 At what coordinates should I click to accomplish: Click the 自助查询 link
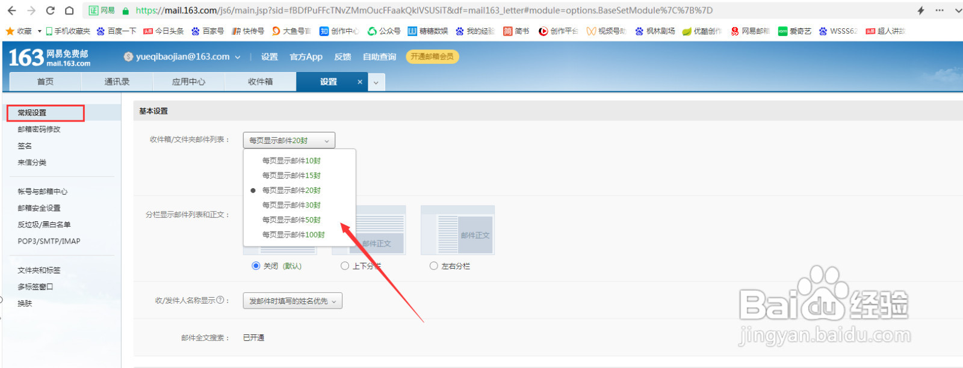[379, 57]
